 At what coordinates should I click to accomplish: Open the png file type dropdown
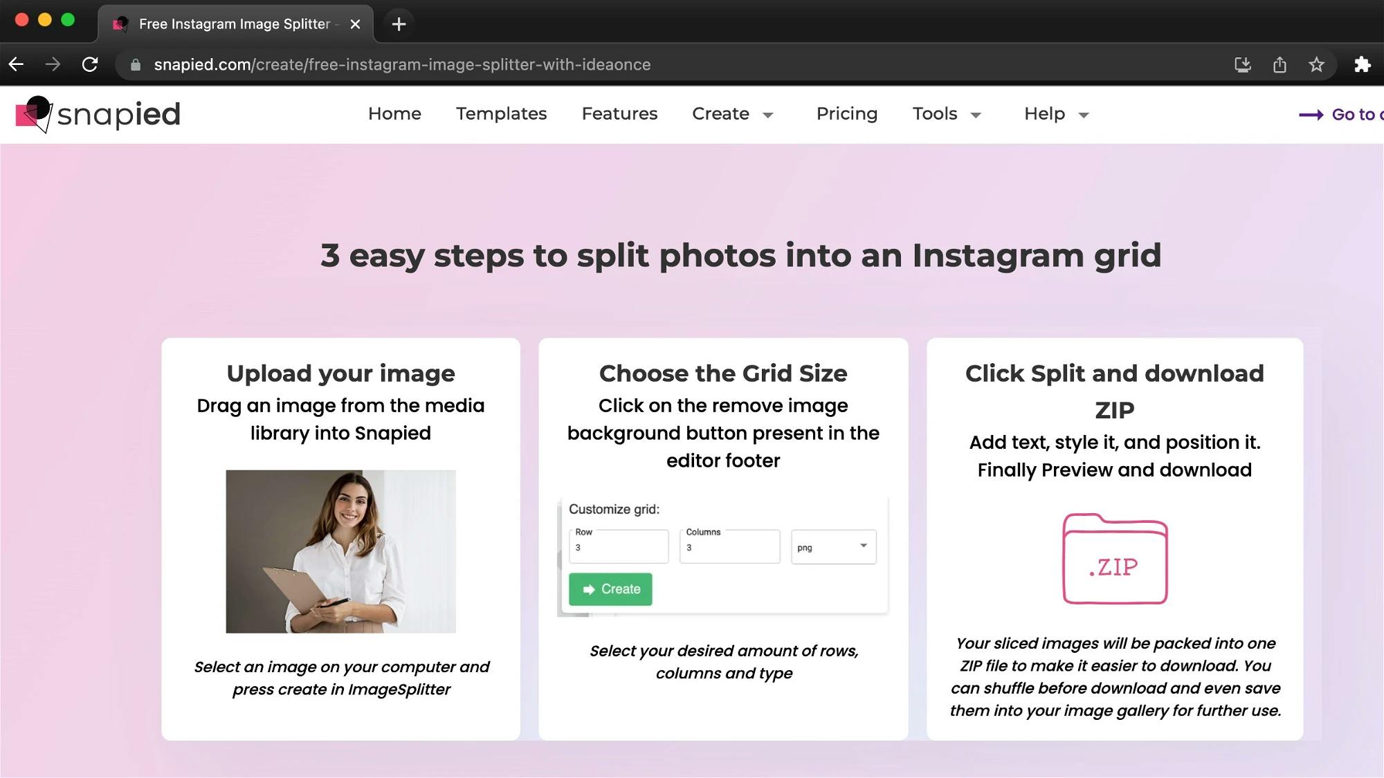pyautogui.click(x=833, y=547)
